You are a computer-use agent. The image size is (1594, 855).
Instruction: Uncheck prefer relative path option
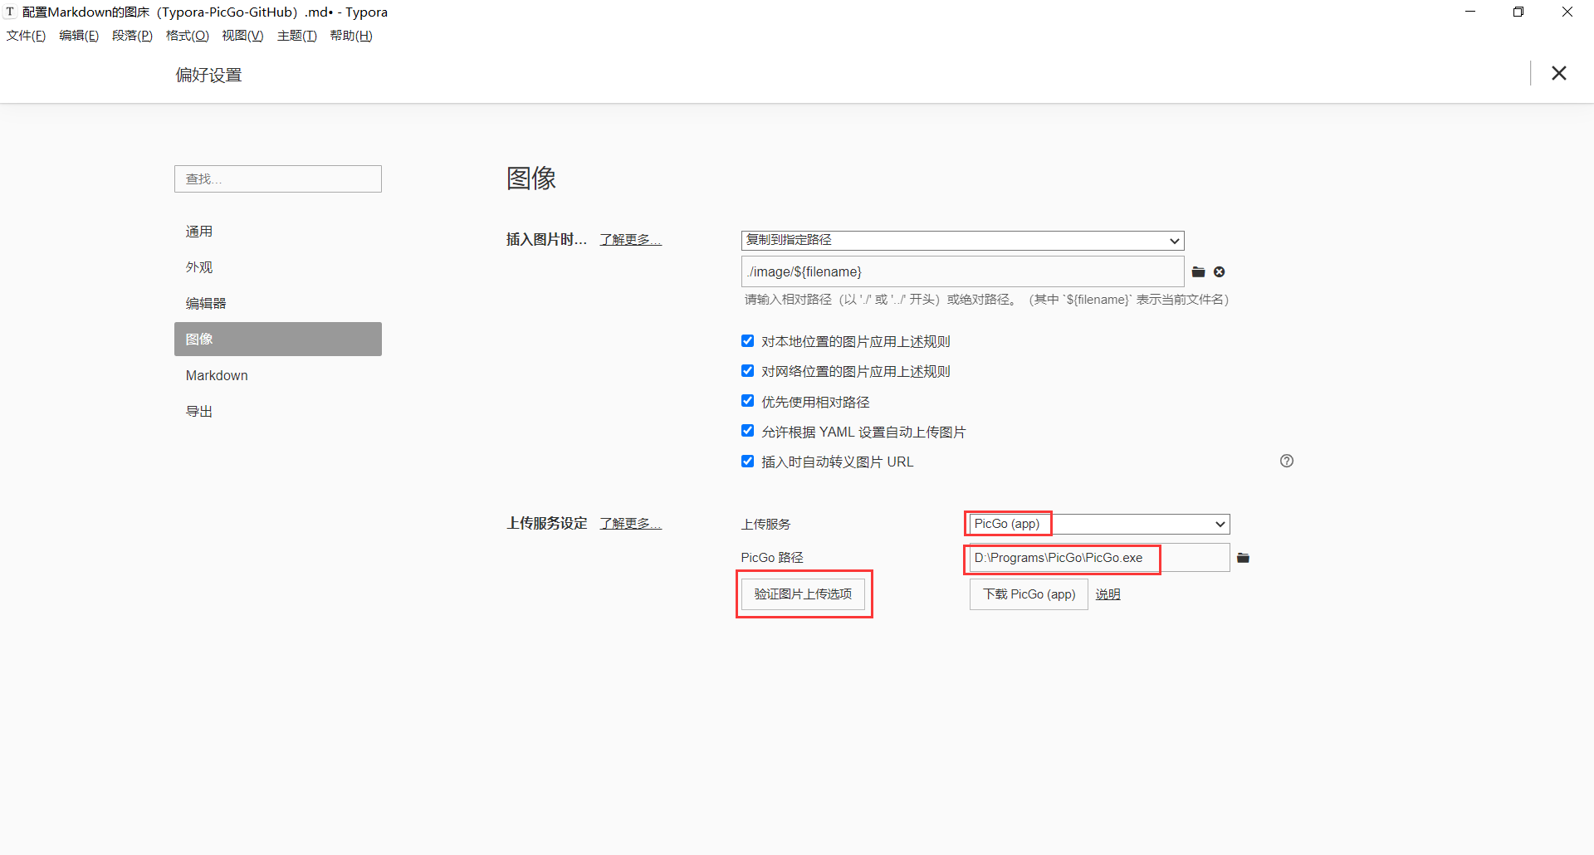[747, 401]
